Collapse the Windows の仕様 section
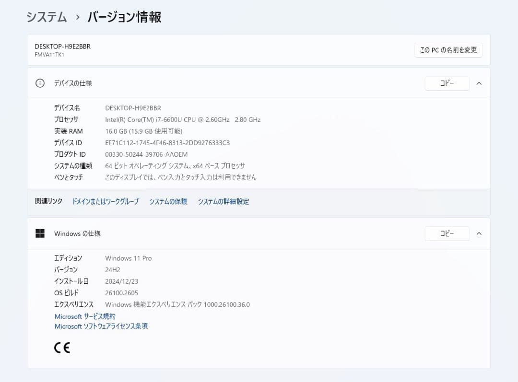 479,233
